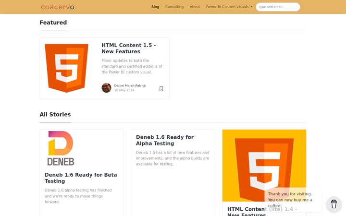Open the Blog menu item
346x216 pixels.
(x=155, y=7)
